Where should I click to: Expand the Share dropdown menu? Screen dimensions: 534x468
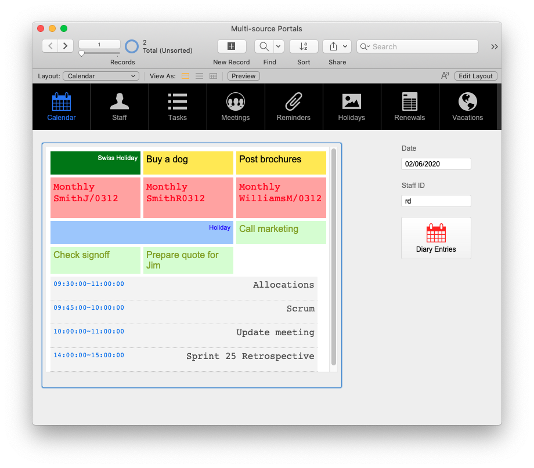pyautogui.click(x=345, y=46)
